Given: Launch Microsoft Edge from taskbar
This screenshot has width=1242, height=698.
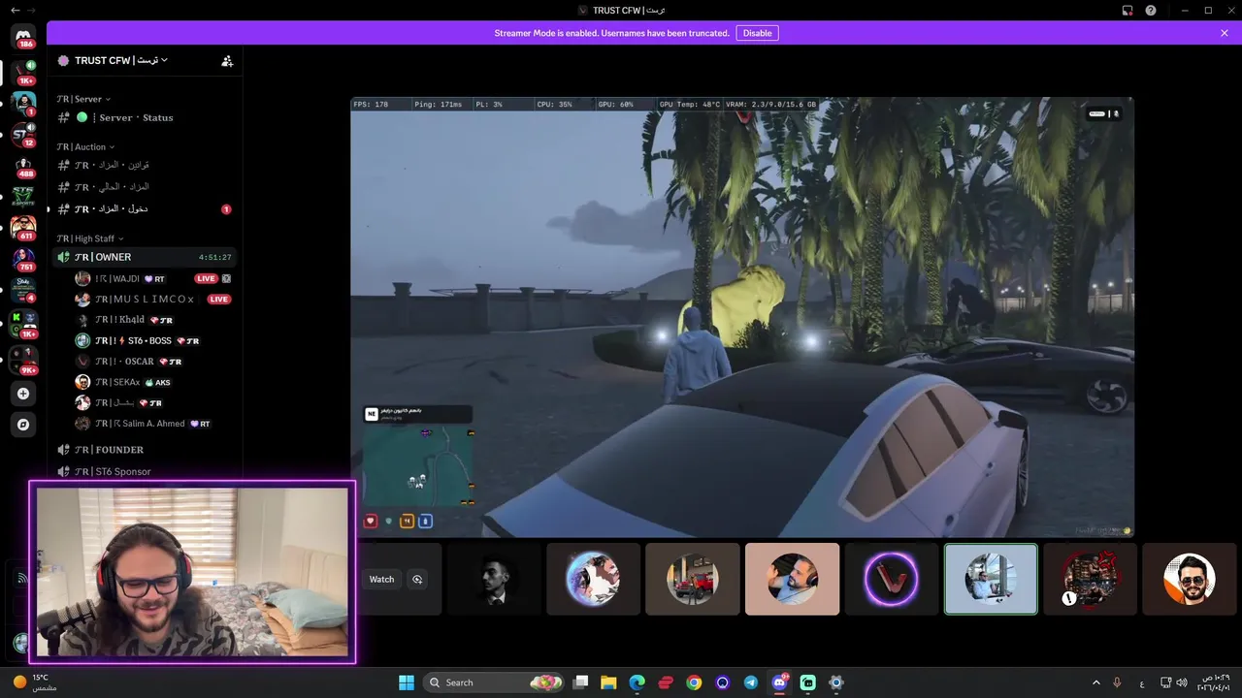Looking at the screenshot, I should pos(637,682).
